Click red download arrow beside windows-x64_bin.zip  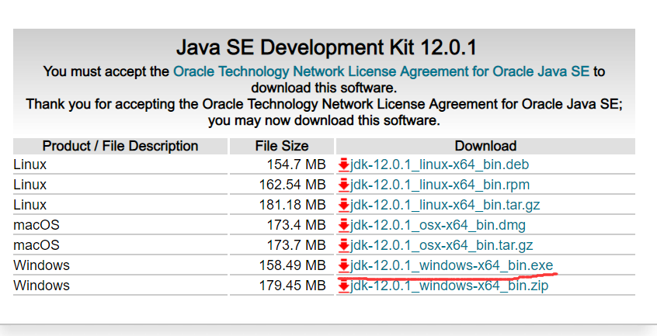(x=344, y=286)
